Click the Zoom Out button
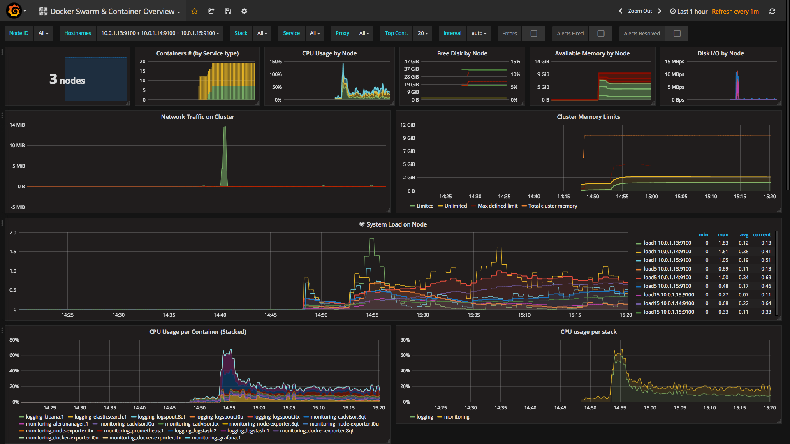 pyautogui.click(x=640, y=11)
